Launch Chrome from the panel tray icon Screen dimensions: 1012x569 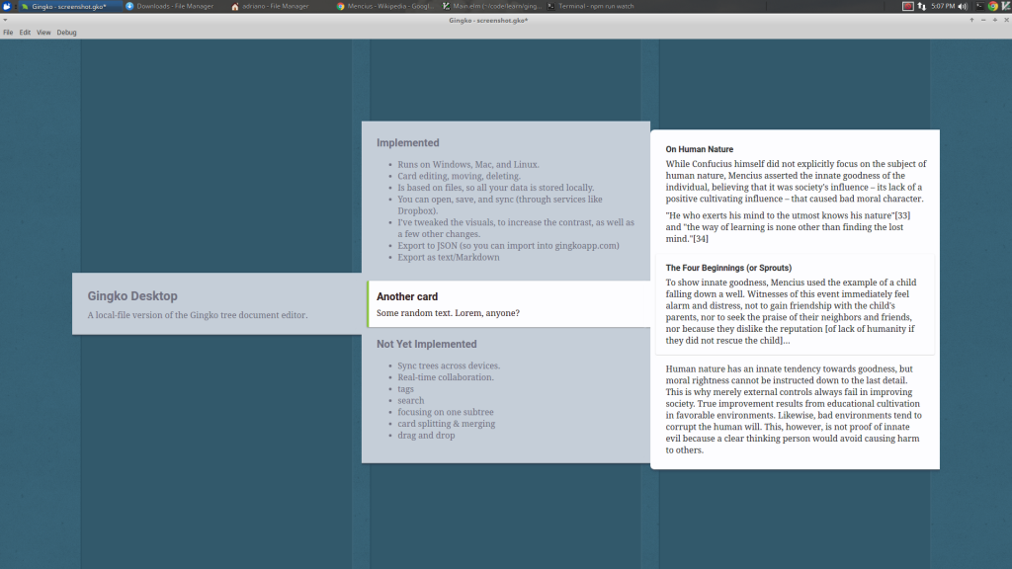pyautogui.click(x=992, y=6)
